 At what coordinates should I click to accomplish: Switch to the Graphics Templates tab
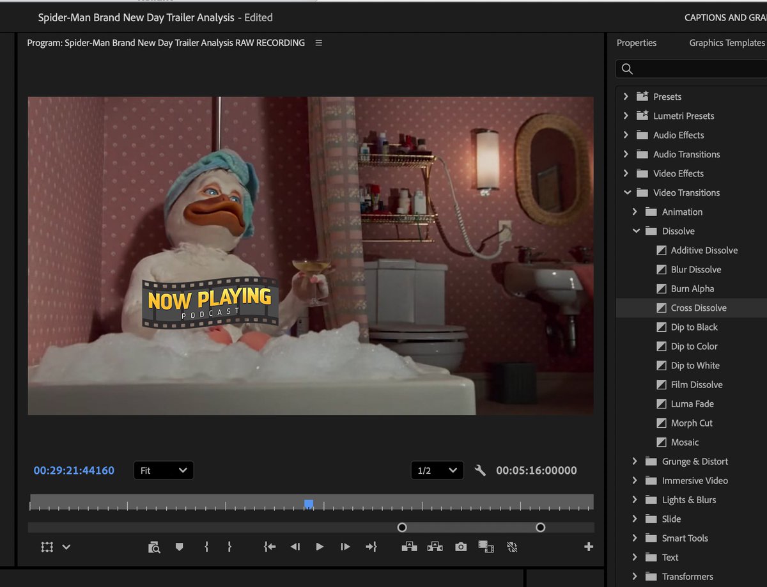pyautogui.click(x=727, y=43)
